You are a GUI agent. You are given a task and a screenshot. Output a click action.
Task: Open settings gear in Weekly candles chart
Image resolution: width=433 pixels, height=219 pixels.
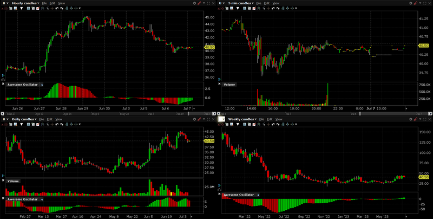coord(410,118)
